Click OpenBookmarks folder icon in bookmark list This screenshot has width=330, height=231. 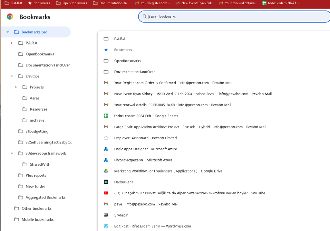pyautogui.click(x=106, y=61)
